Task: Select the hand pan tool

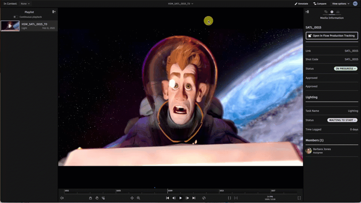Action: click(97, 198)
